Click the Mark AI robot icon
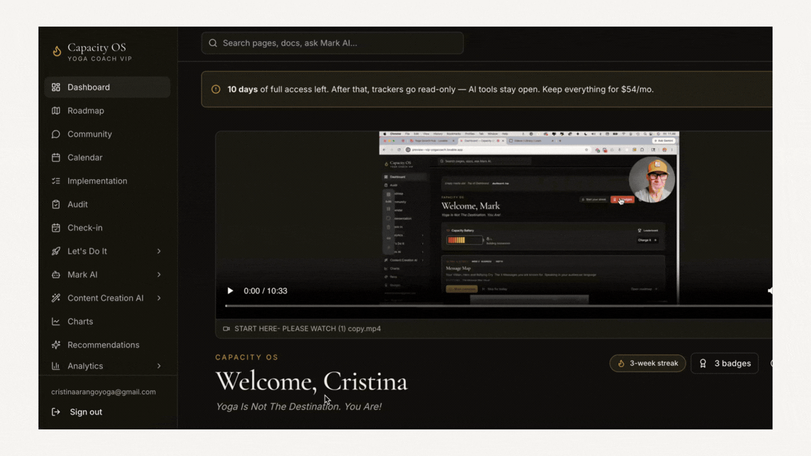Screen dimensions: 811x456 [x=56, y=275]
